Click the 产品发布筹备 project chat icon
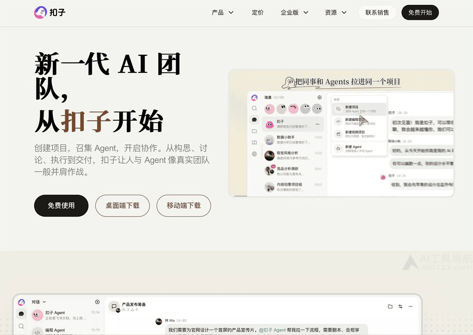The width and height of the screenshot is (473, 335). tap(114, 306)
